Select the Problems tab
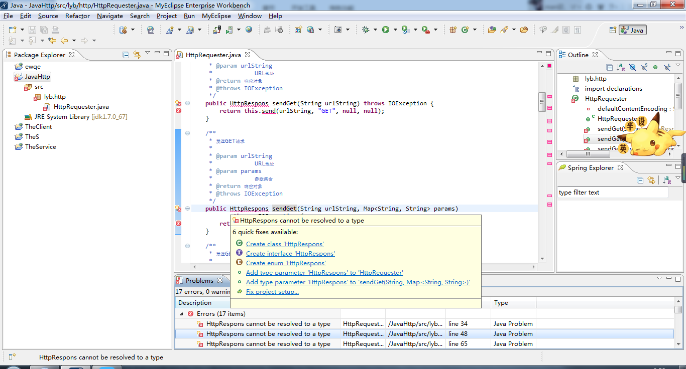 tap(199, 280)
